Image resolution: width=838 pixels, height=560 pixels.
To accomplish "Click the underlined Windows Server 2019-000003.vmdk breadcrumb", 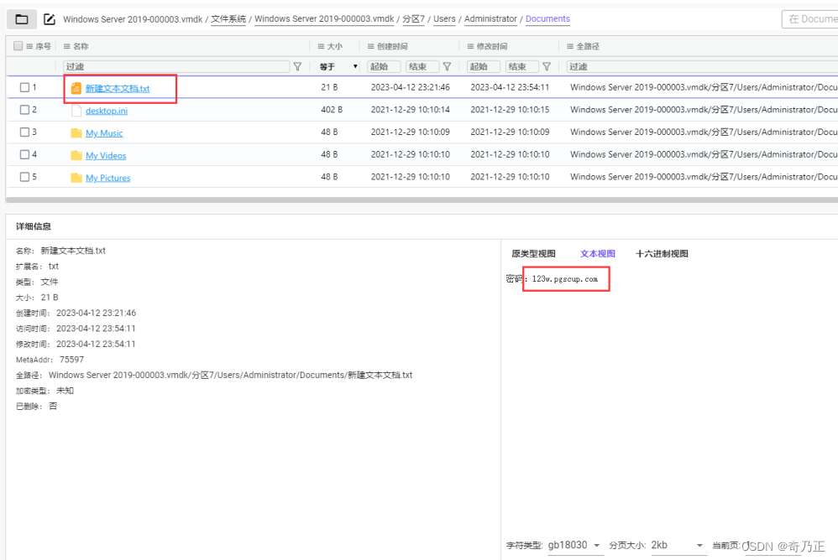I will 324,19.
